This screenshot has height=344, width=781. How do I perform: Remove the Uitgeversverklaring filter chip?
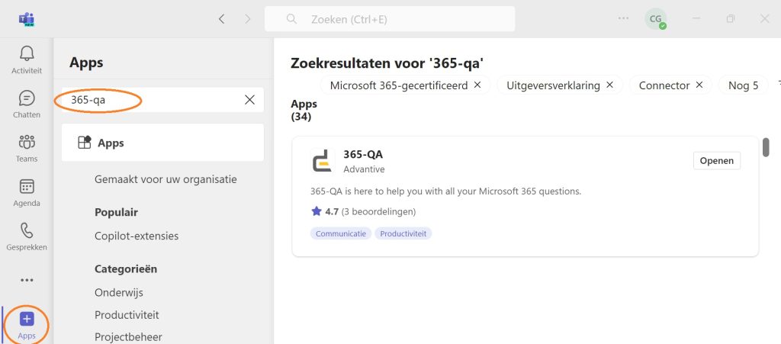(x=609, y=85)
